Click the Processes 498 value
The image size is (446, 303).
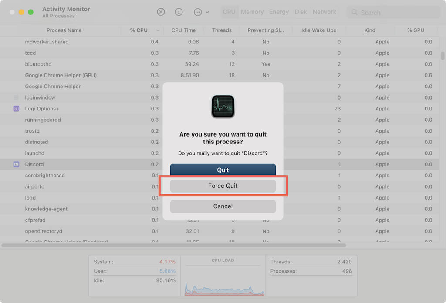[347, 271]
